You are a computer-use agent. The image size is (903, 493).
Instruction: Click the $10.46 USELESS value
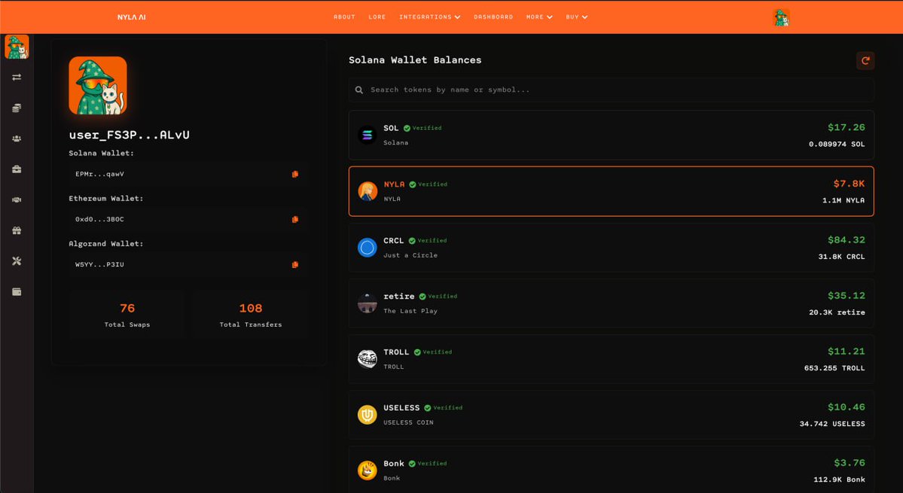pyautogui.click(x=846, y=407)
